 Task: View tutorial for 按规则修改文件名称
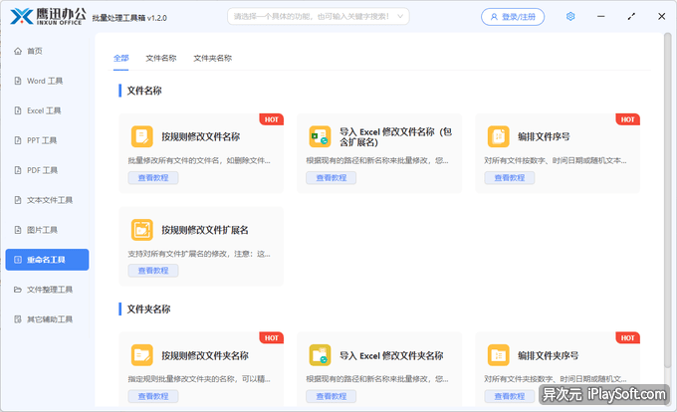[x=153, y=178]
